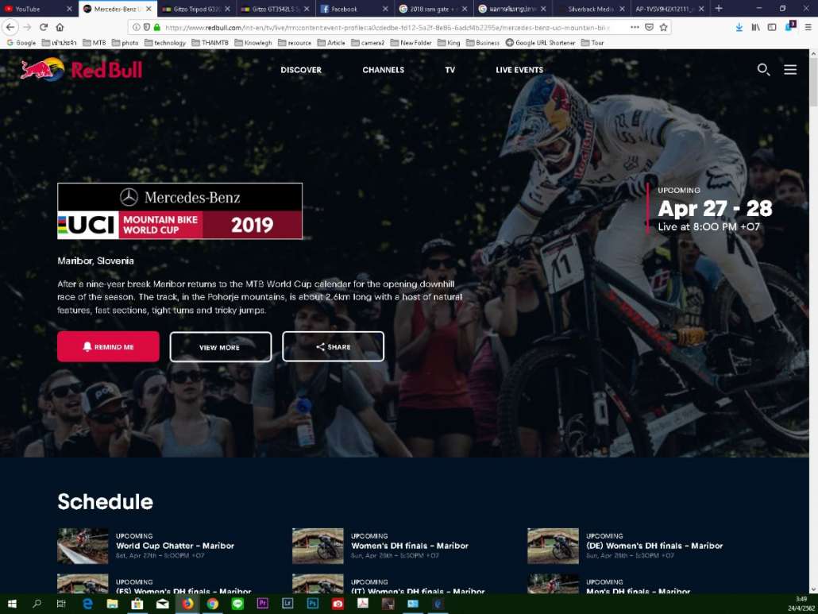Go to Red Bull logo home
The image size is (818, 614).
pyautogui.click(x=81, y=69)
